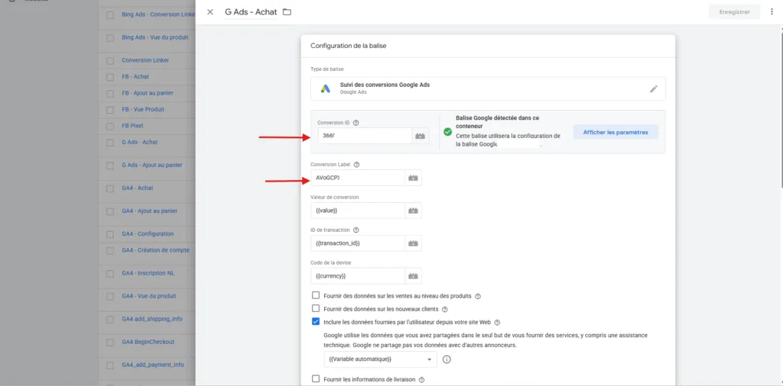783x386 pixels.
Task: Open GA4 add_shipping_info tag
Action: point(152,319)
